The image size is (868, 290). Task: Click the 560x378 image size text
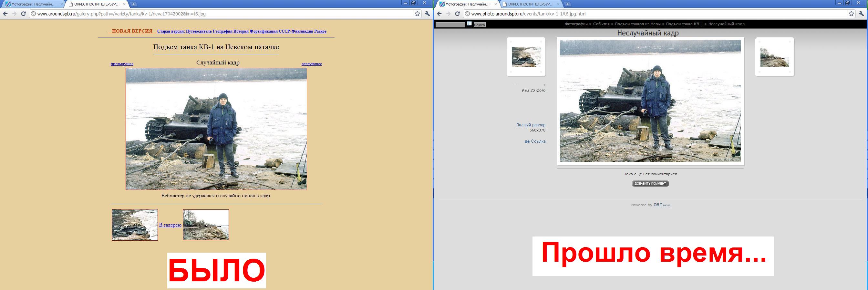click(x=537, y=130)
